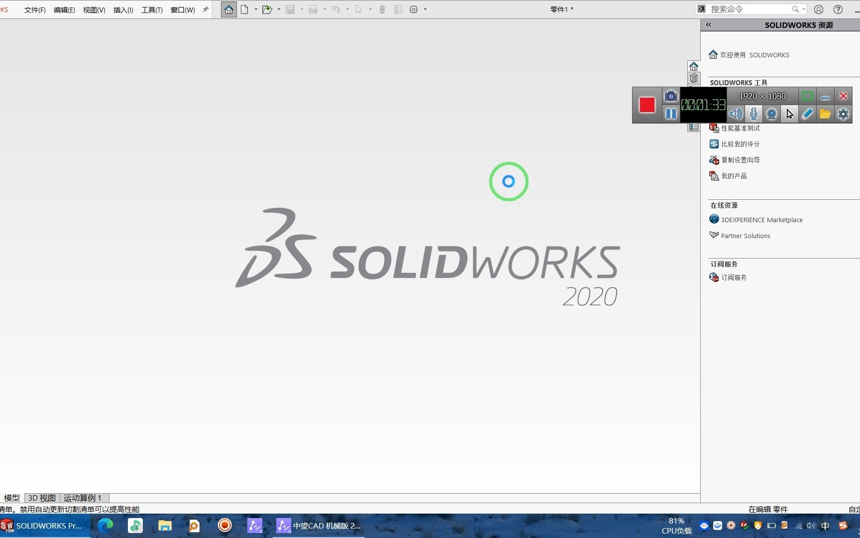Expand the Options gear dropdown arrow
Viewport: 860px width, 538px height.
(425, 9)
